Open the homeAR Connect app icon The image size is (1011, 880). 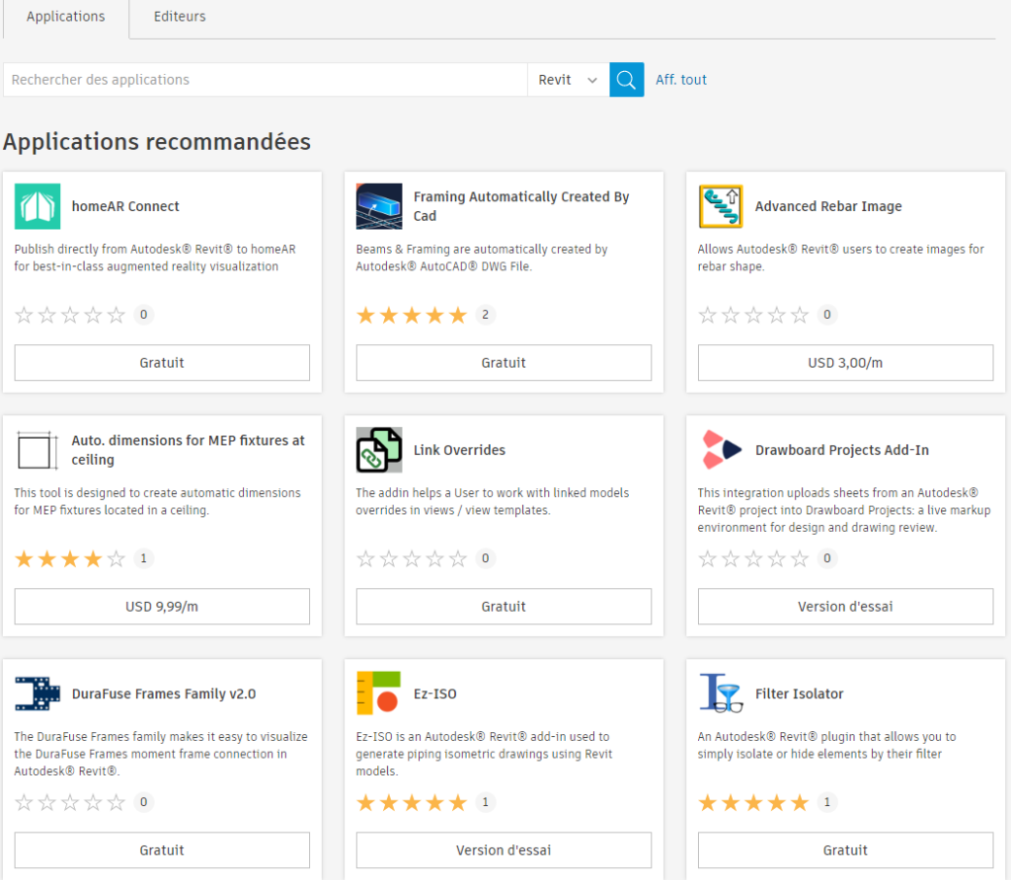pyautogui.click(x=39, y=205)
